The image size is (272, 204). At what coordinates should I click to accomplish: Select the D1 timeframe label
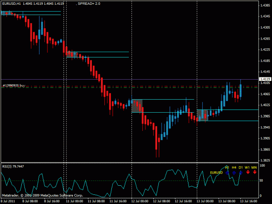pyautogui.click(x=241, y=167)
